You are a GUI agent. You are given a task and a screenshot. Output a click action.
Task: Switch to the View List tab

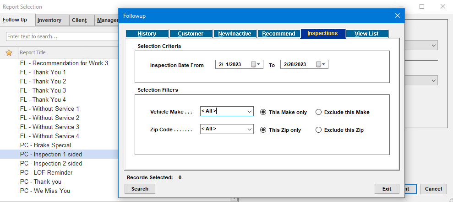(x=366, y=34)
